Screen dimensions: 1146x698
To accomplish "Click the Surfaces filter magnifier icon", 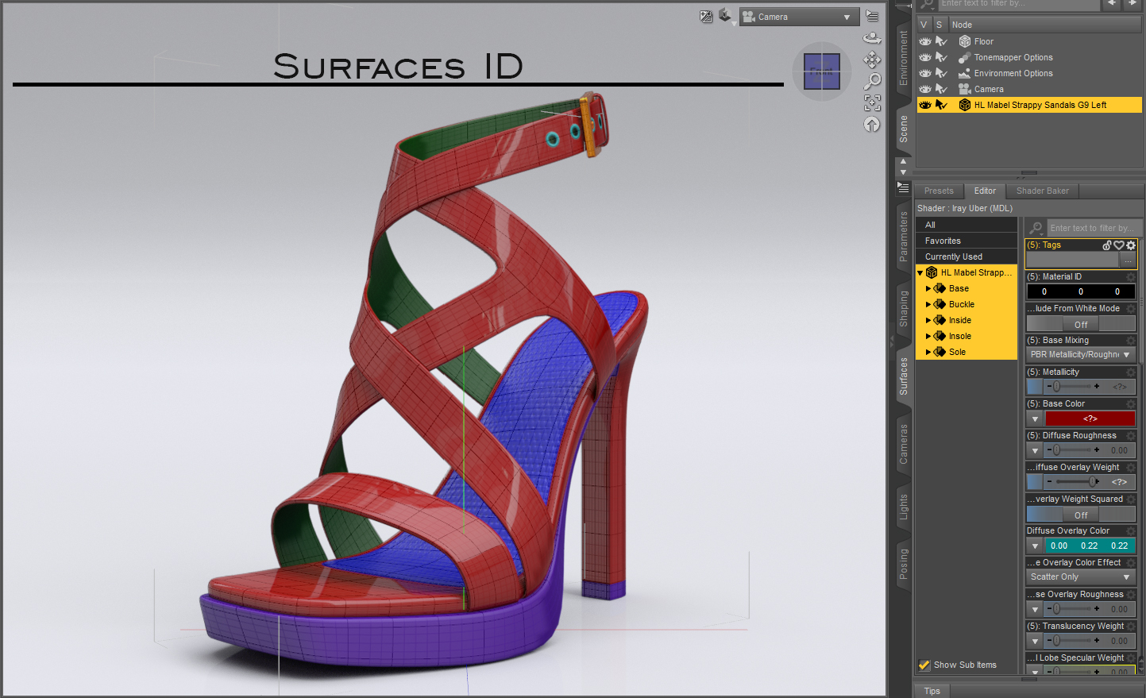I will [1036, 228].
